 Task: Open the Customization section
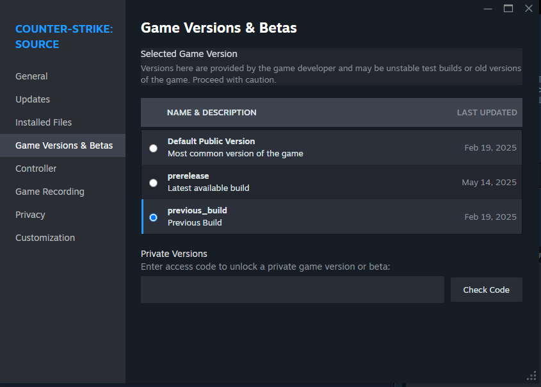pos(45,238)
